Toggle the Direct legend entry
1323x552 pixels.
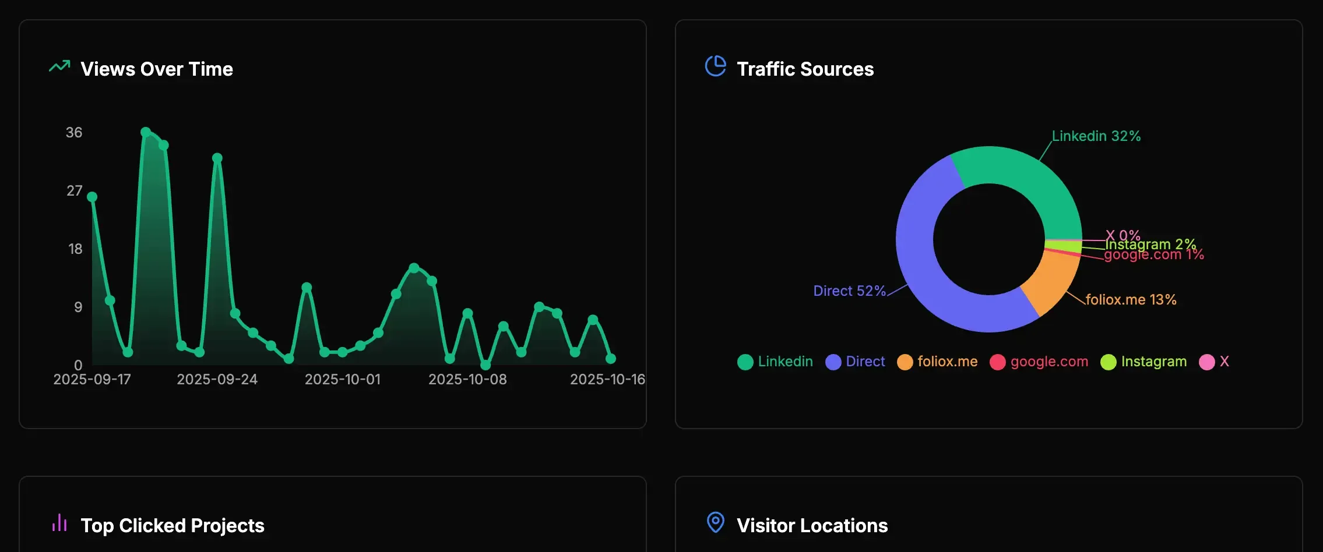(x=855, y=362)
